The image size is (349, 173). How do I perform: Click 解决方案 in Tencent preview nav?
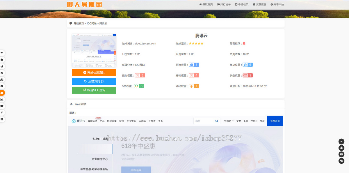pyautogui.click(x=112, y=121)
